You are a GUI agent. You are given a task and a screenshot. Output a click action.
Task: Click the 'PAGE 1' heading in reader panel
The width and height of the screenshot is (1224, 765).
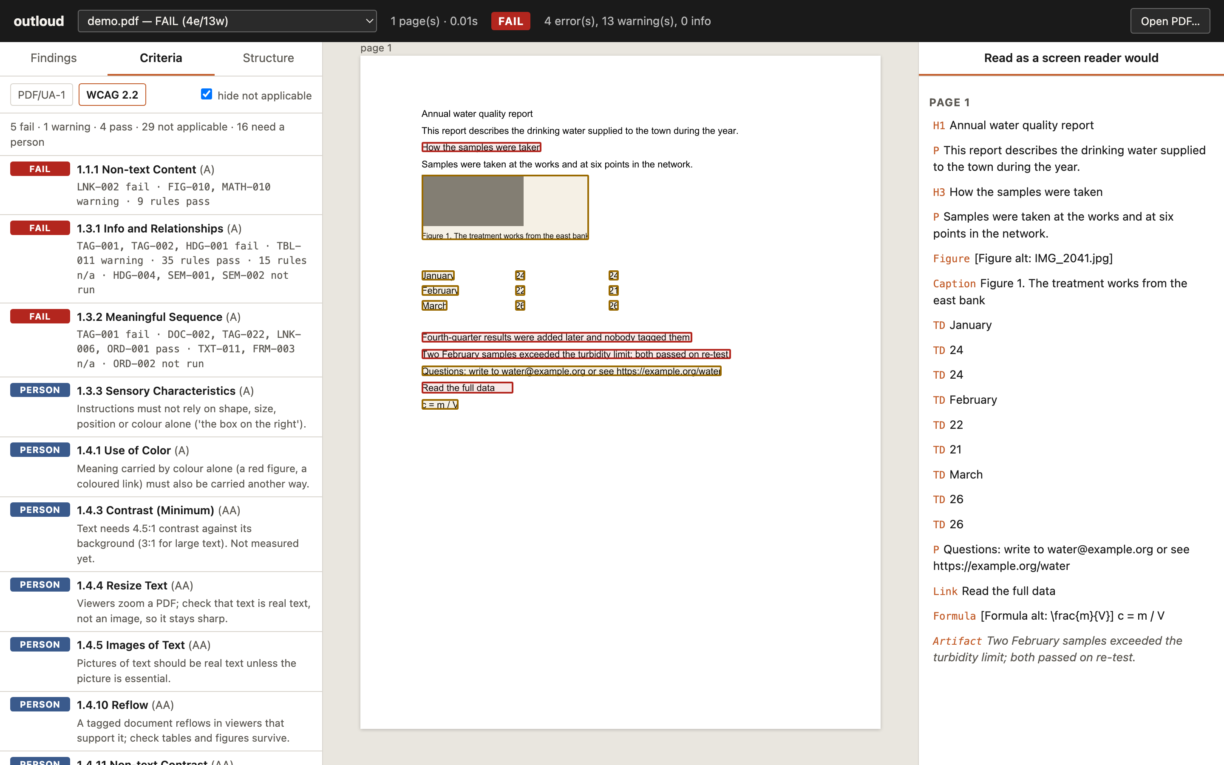click(x=949, y=102)
